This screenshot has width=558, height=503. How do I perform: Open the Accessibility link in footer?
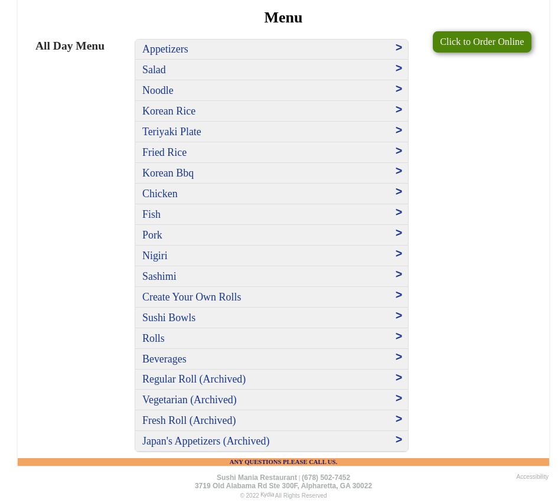point(532,477)
